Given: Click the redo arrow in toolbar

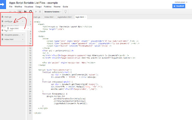Looking at the screenshot, I should 14,11.
